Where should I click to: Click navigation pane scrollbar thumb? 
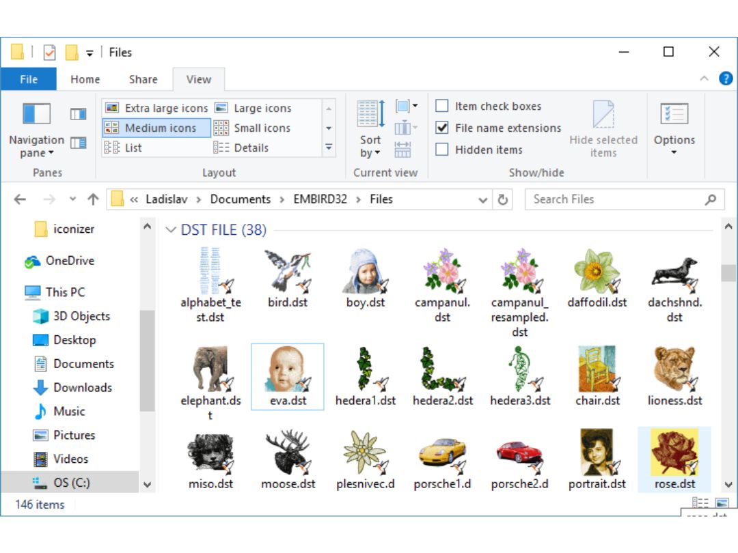click(147, 360)
